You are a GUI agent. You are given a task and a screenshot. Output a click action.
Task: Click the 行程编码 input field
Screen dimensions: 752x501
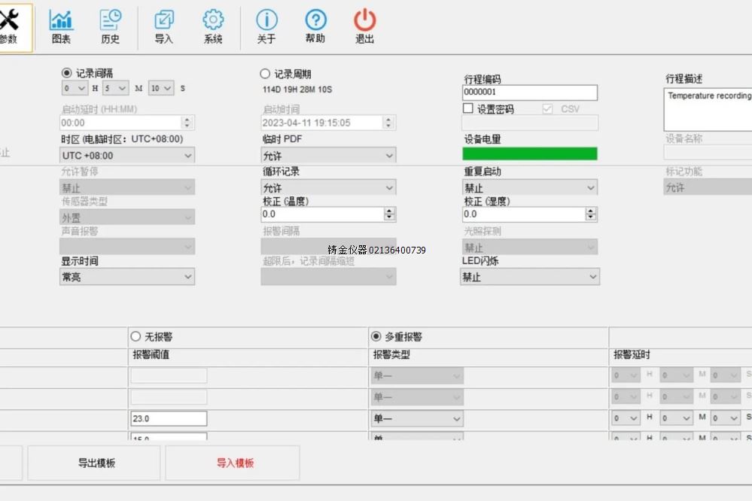529,93
